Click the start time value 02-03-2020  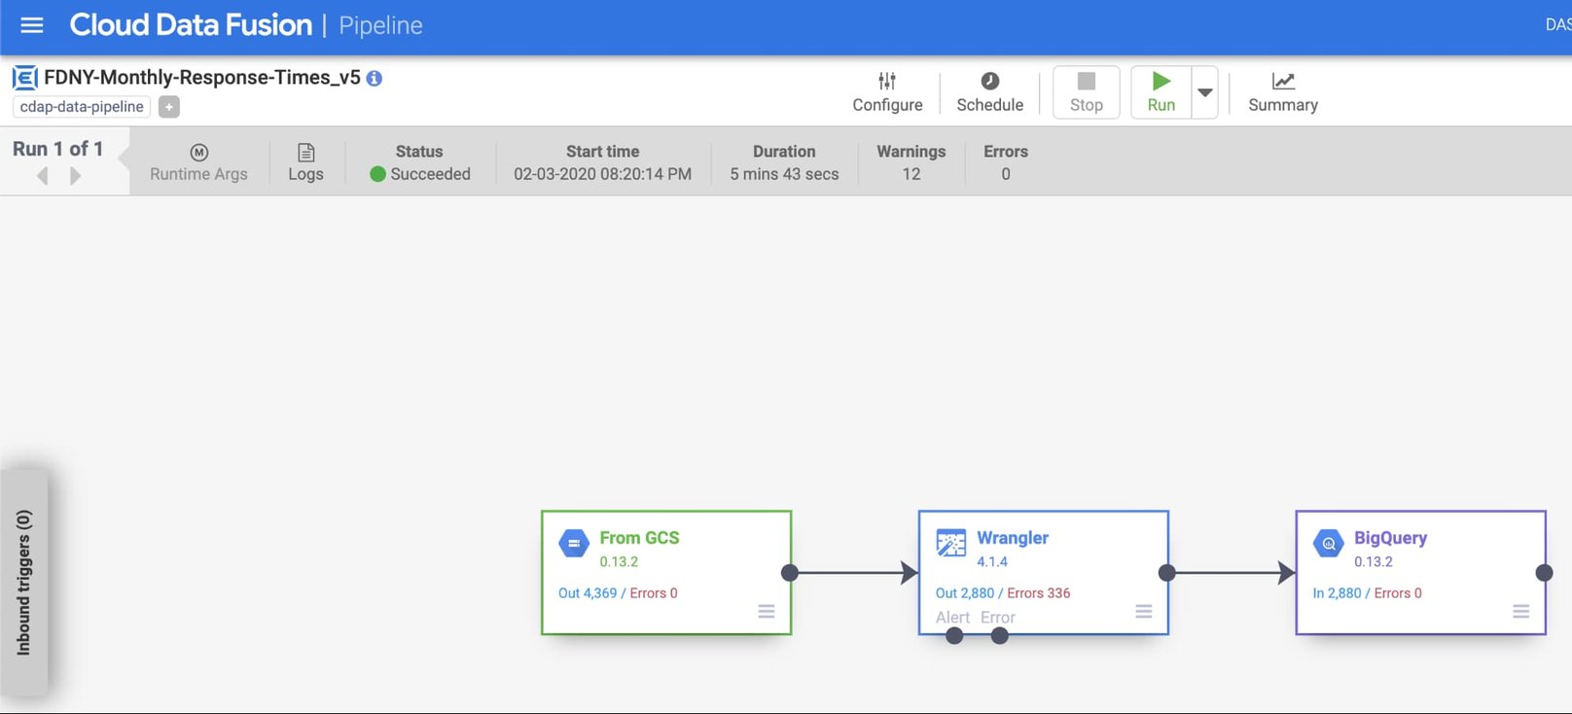pyautogui.click(x=603, y=174)
